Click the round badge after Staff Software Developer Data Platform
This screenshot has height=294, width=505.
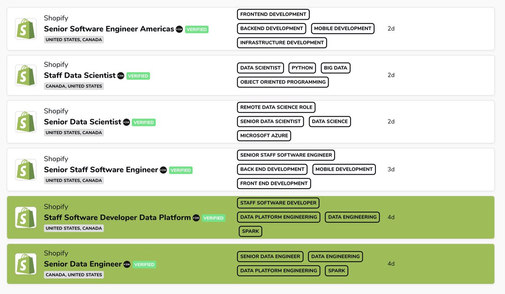[196, 218]
